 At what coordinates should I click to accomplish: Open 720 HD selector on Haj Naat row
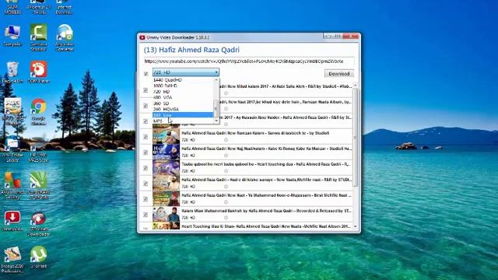188,156
